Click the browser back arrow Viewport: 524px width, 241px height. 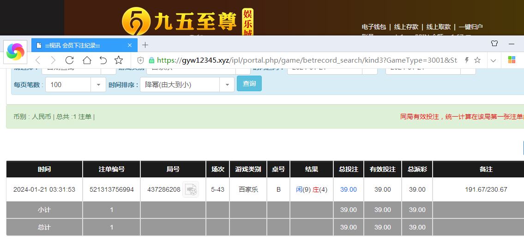point(38,60)
